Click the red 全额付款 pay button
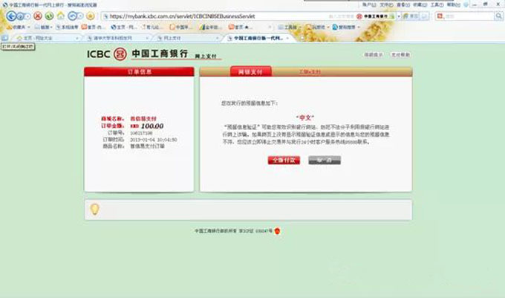 click(284, 160)
